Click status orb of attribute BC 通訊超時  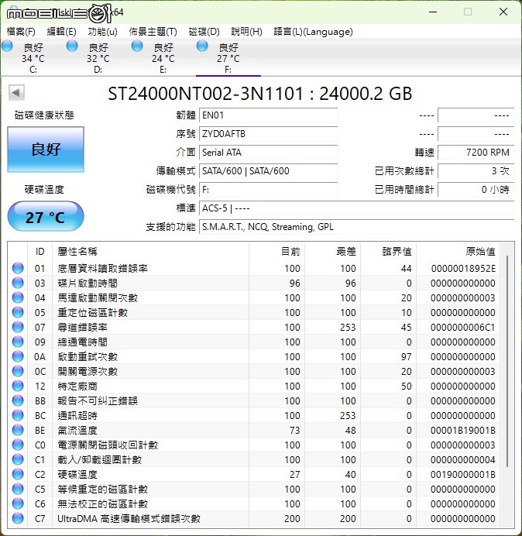pyautogui.click(x=18, y=415)
